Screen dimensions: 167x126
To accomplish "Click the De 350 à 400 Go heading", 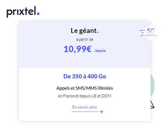I will [85, 77].
